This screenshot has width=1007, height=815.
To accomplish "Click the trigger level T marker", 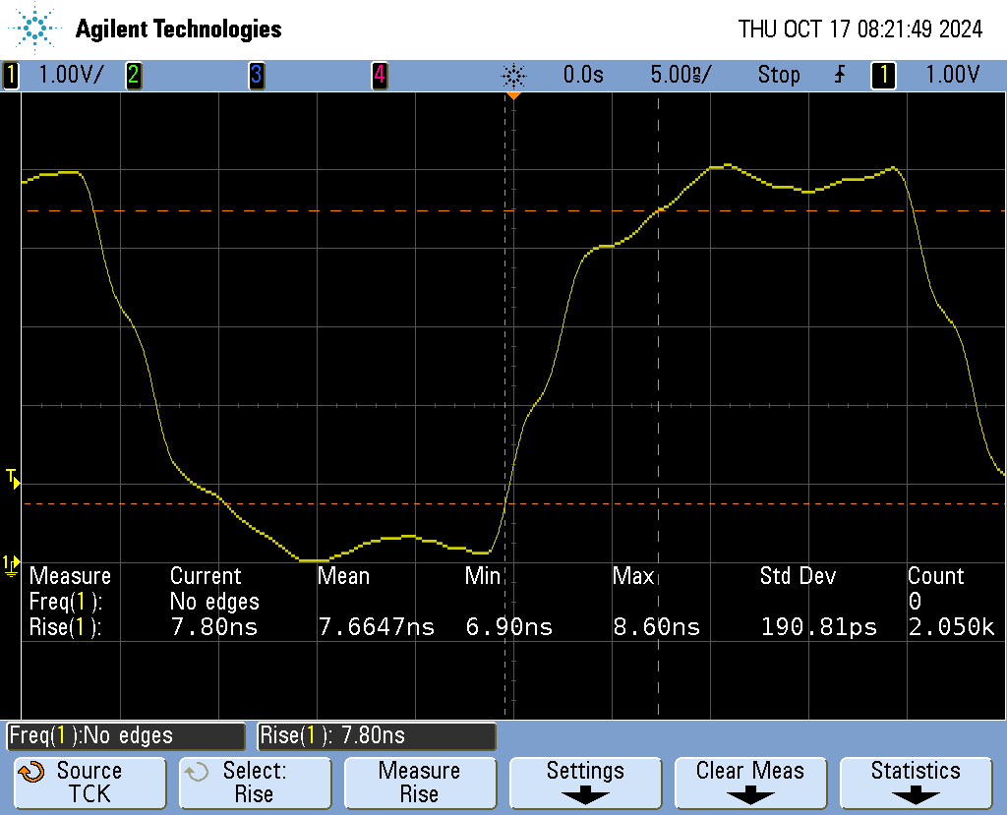I will [x=11, y=479].
